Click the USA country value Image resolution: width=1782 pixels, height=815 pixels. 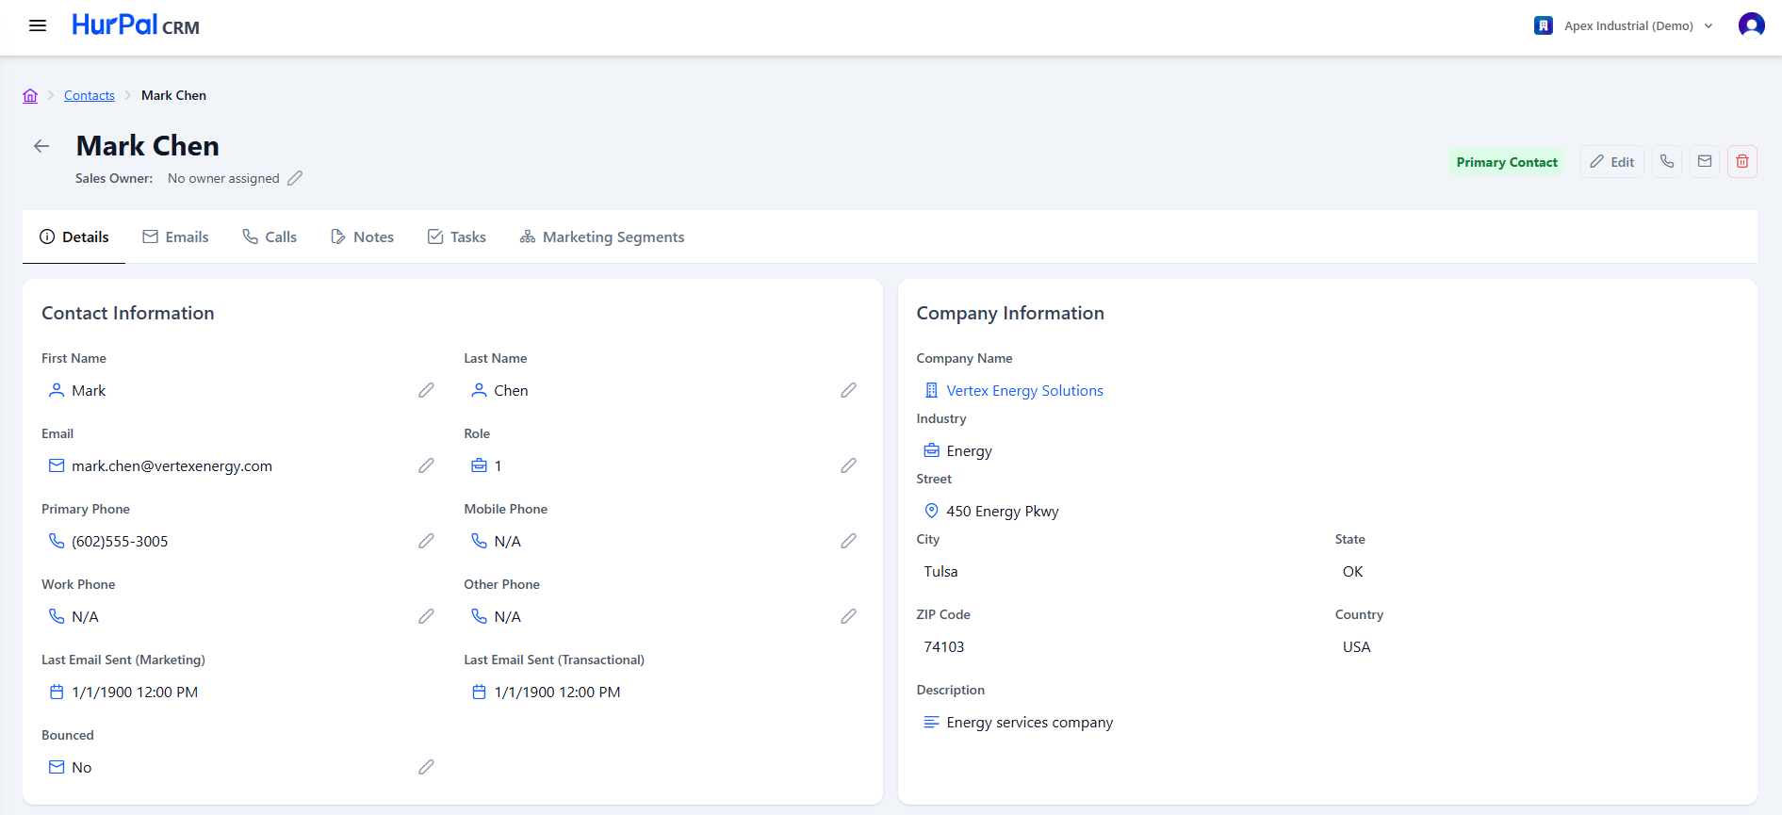click(1356, 646)
